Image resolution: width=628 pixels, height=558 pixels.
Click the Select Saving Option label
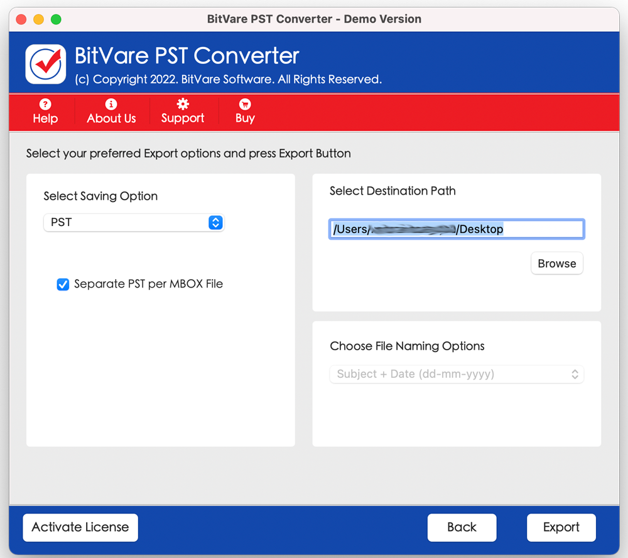point(100,196)
